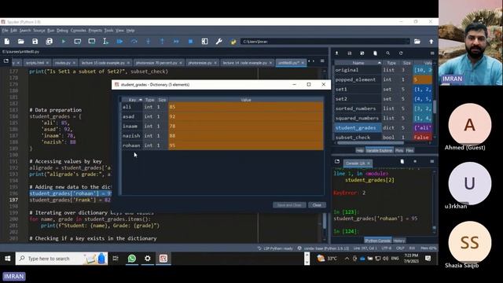
Task: Save the file with the floppy disk icon
Action: pos(35,42)
